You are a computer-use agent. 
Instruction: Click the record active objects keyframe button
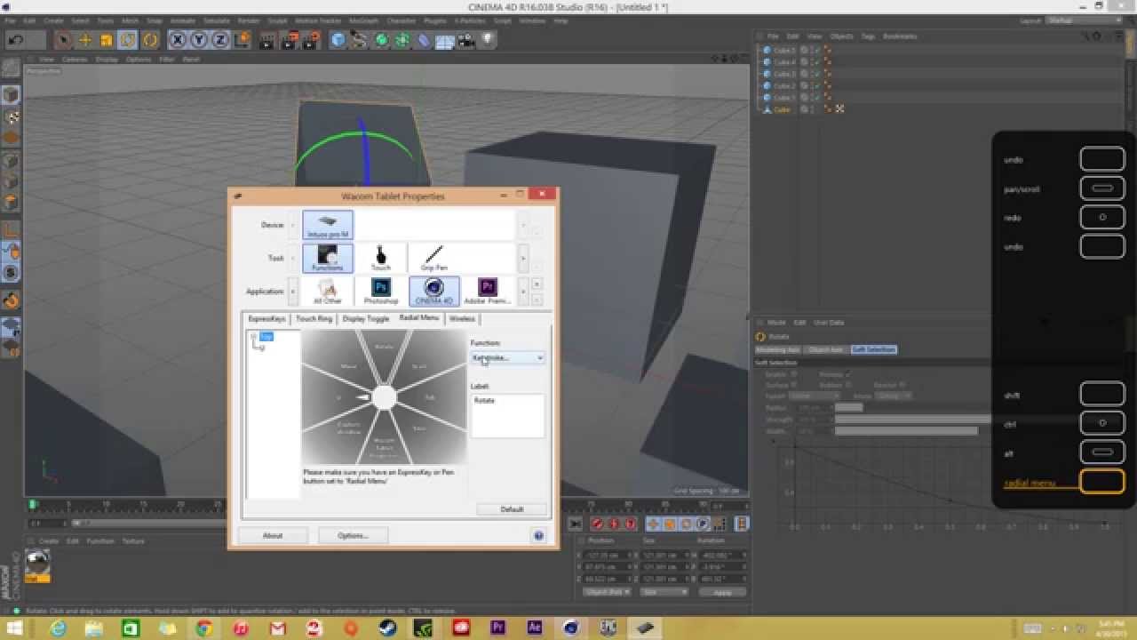click(x=597, y=524)
